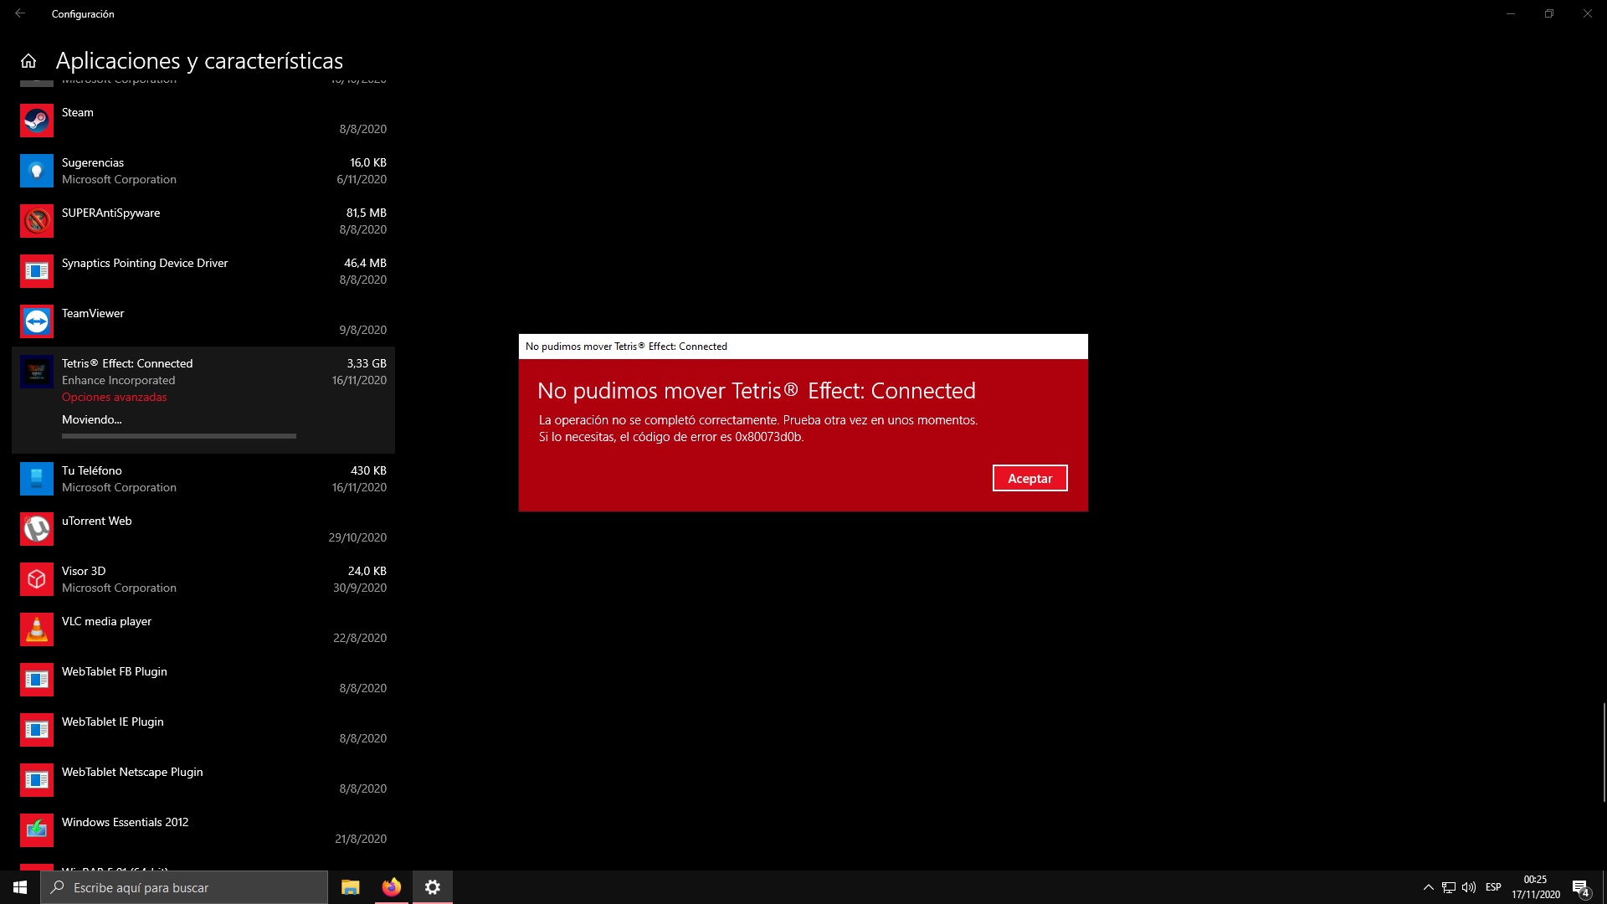
Task: Click the Tetris Effect moving progress bar
Action: 178,436
